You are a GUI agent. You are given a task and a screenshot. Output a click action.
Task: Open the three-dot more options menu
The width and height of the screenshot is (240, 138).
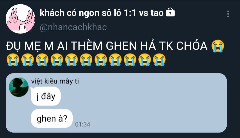point(228,14)
